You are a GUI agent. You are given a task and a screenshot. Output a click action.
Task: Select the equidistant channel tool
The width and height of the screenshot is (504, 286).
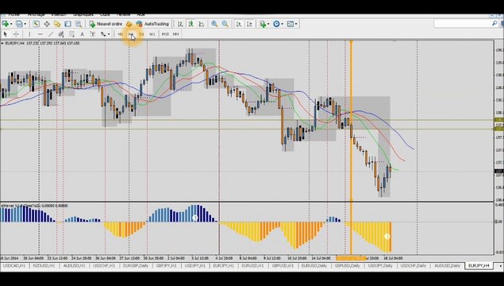[61, 34]
